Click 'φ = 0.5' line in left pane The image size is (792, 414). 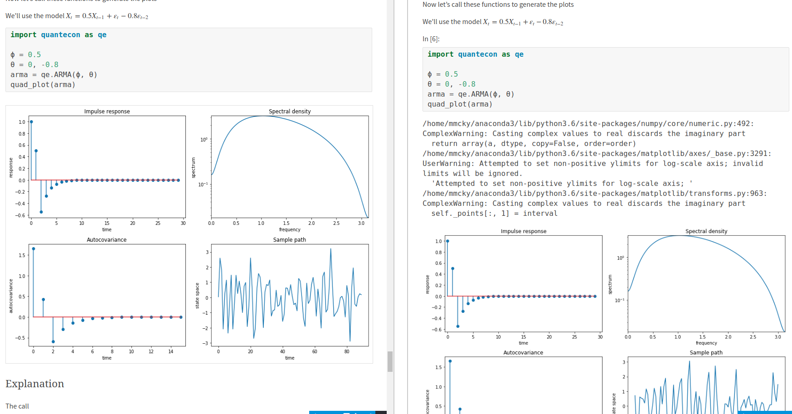[26, 55]
